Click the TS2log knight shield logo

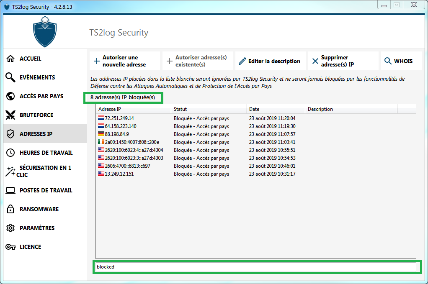tap(45, 32)
